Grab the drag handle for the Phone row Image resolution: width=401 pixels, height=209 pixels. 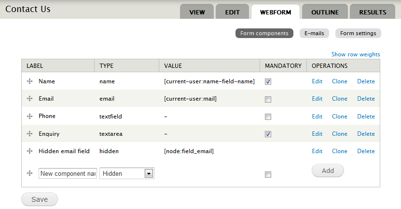pos(29,117)
